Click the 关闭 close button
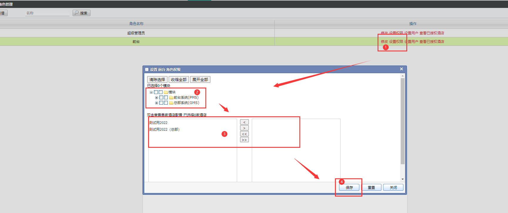Image resolution: width=508 pixels, height=213 pixels. 393,187
